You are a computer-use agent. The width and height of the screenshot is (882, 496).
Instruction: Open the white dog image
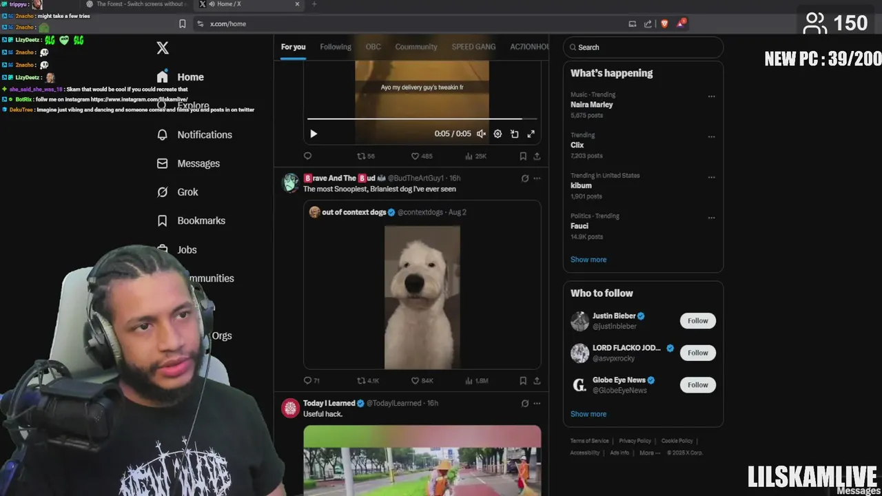[422, 296]
